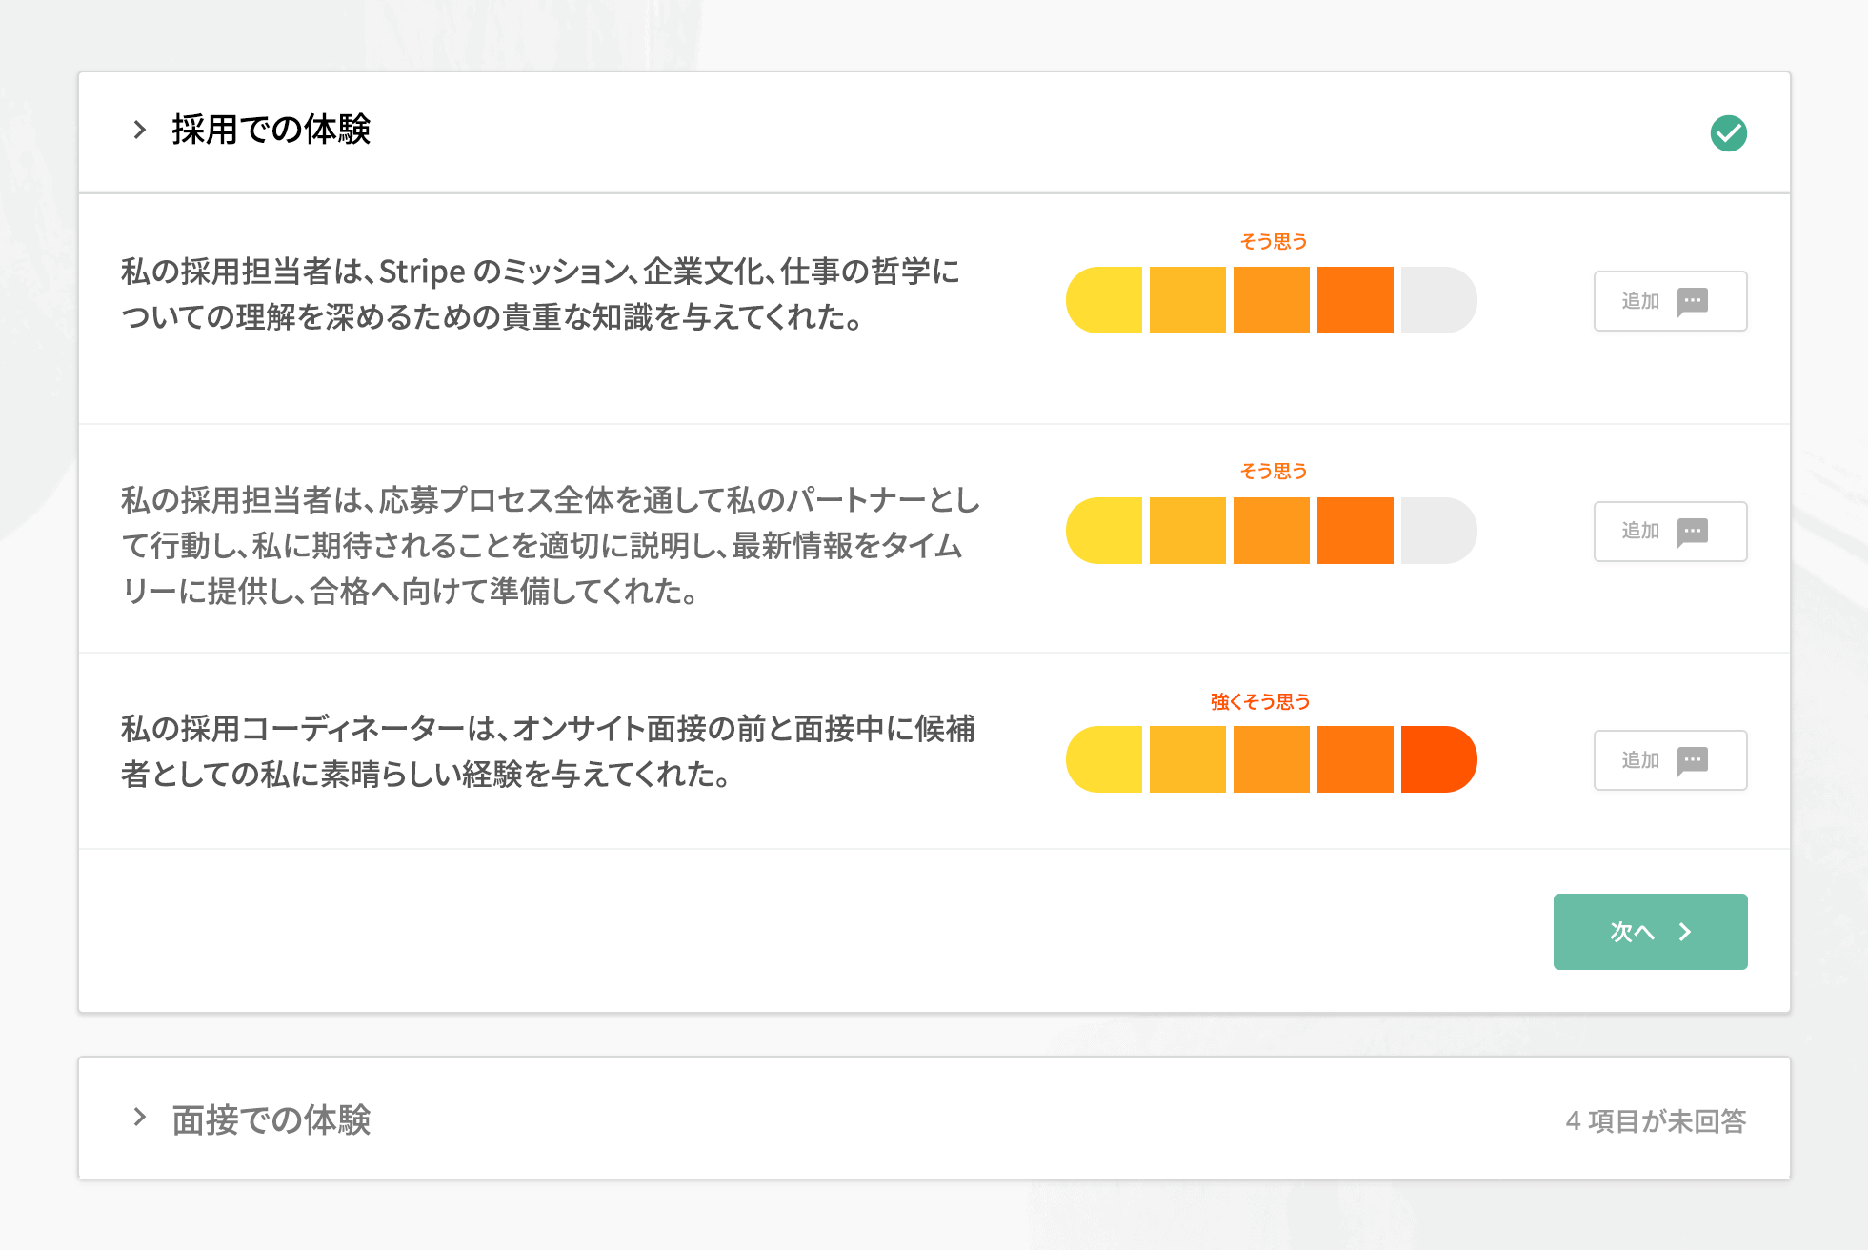Click the green completed checkmark icon

[x=1728, y=133]
